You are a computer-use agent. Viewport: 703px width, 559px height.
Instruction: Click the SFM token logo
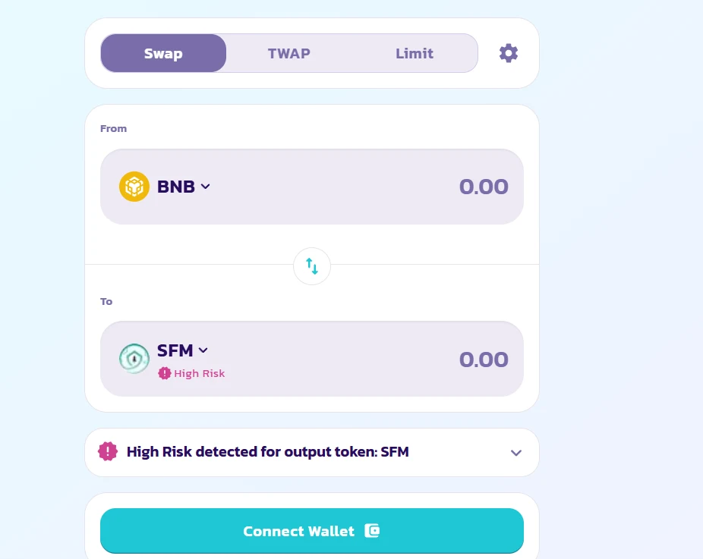tap(134, 358)
